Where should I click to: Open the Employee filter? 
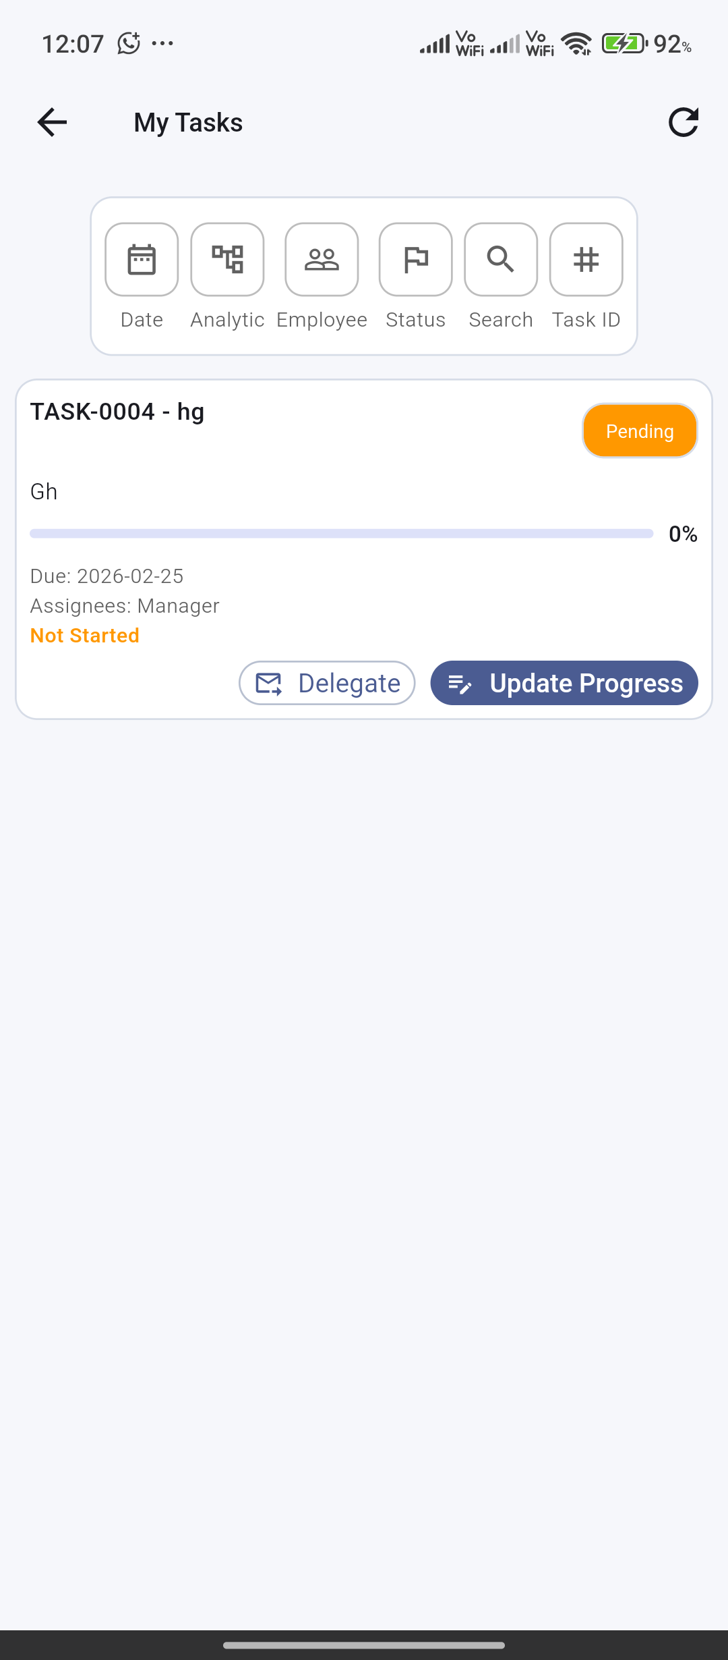[322, 260]
